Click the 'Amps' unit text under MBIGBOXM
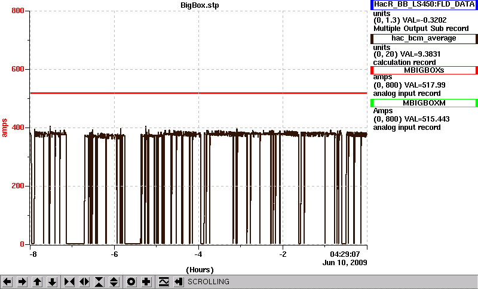 [x=383, y=111]
